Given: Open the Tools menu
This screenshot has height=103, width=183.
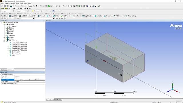Looking at the screenshot, I should click(x=17, y=4).
